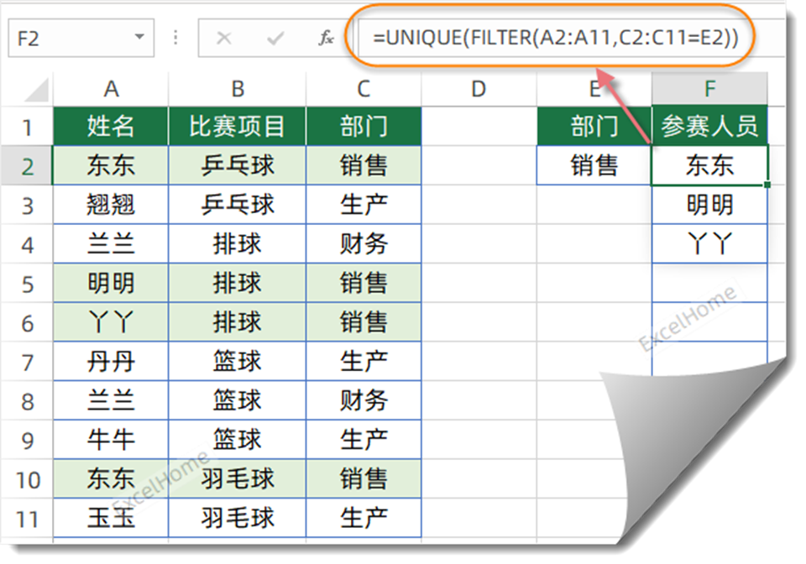This screenshot has width=806, height=564.
Task: Select row 8 header
Action: coord(28,401)
